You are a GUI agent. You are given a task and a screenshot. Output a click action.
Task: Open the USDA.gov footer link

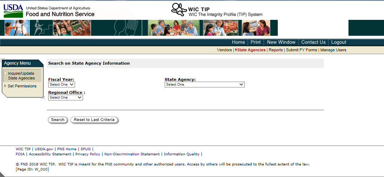44,149
